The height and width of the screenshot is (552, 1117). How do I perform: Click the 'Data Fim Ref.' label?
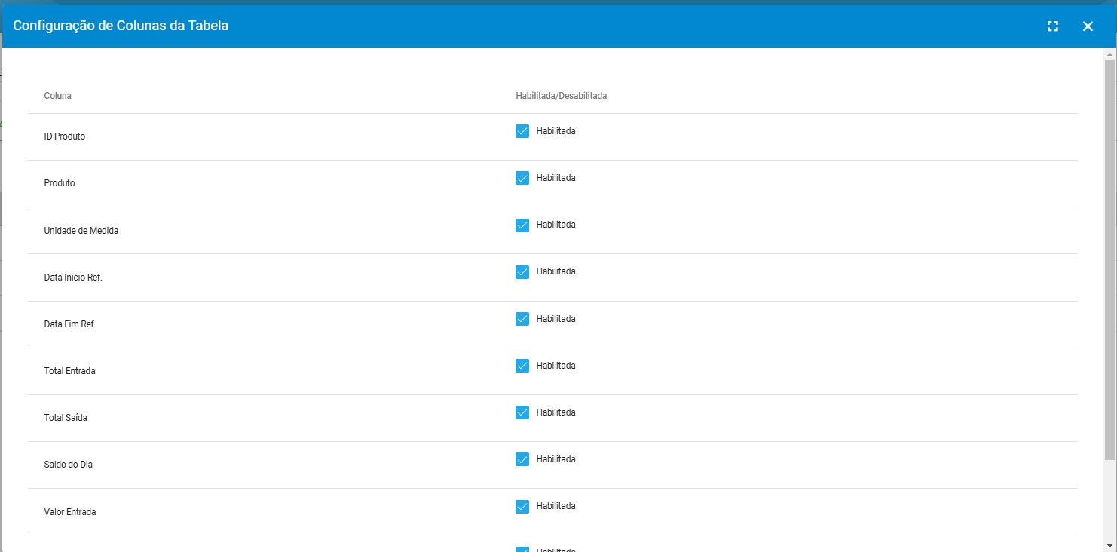(x=70, y=324)
